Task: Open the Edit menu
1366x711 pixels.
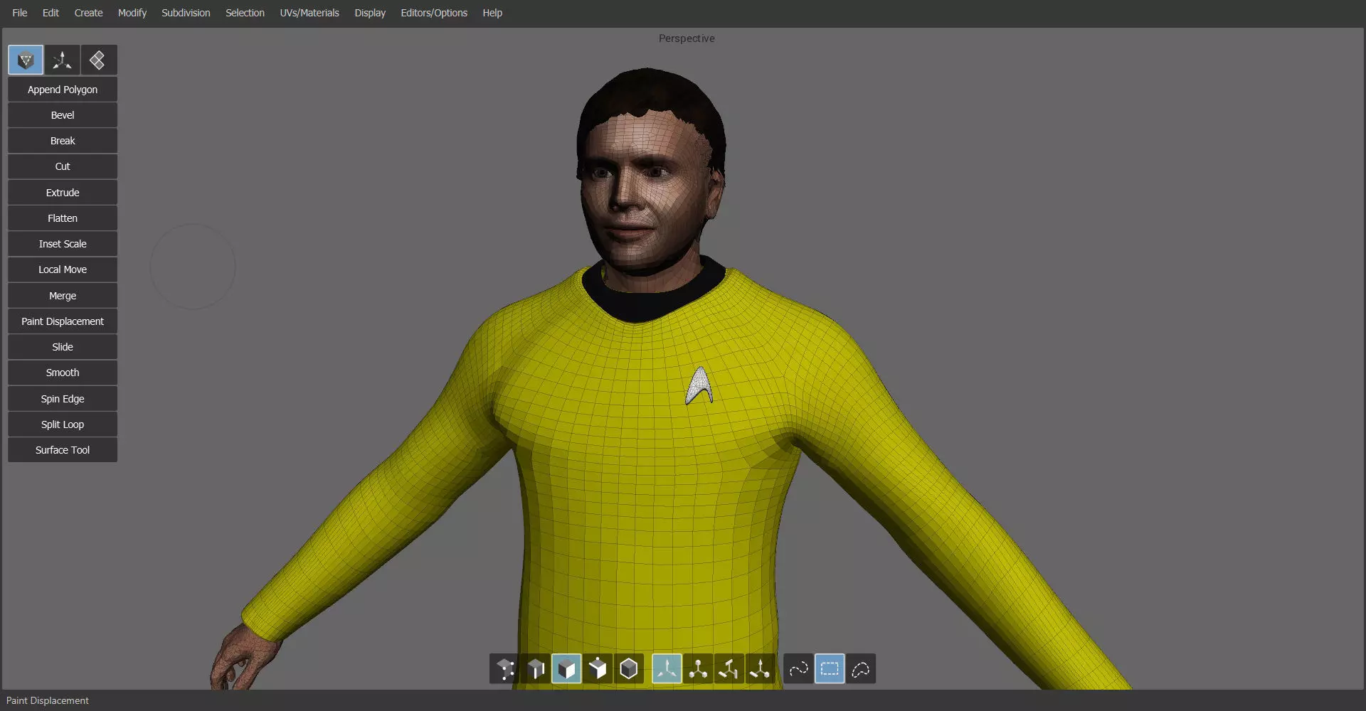Action: [51, 13]
